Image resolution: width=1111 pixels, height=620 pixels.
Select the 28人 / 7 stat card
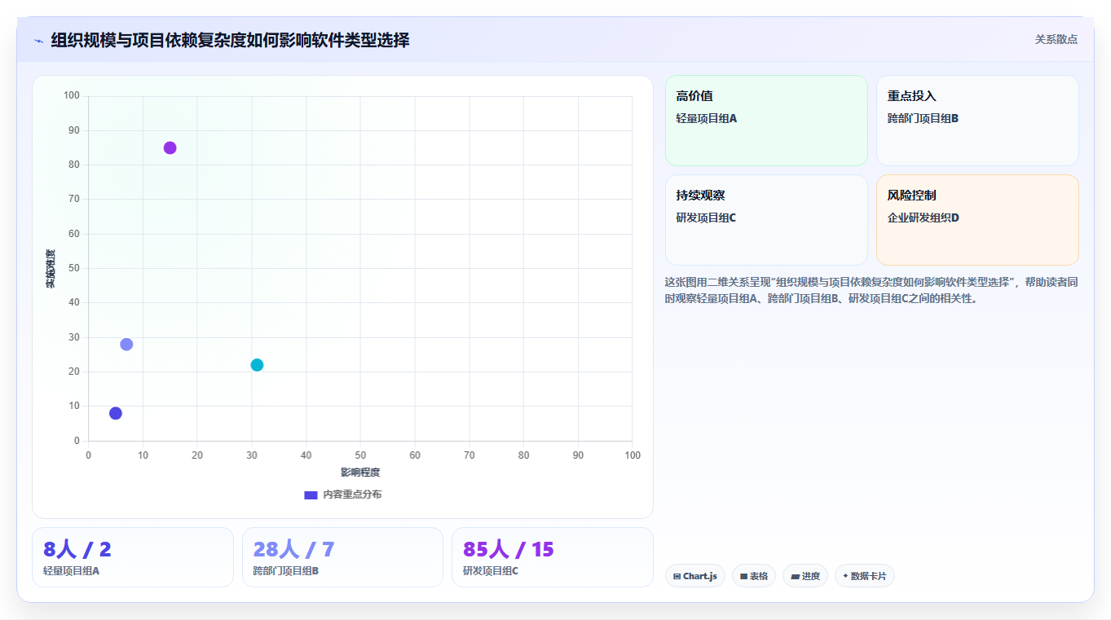[342, 557]
